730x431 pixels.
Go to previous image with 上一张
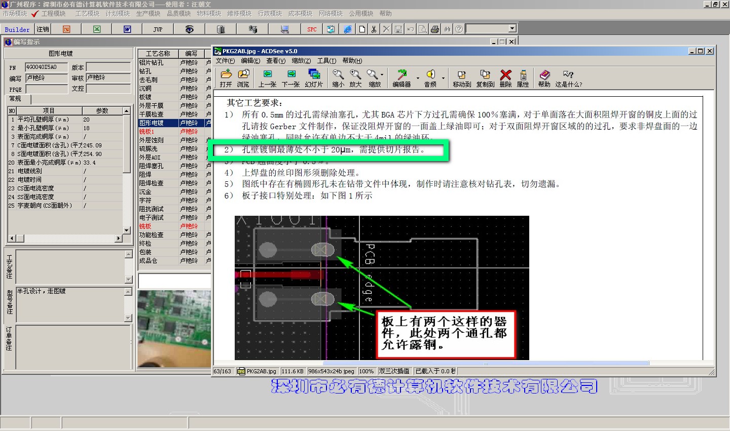coord(268,79)
